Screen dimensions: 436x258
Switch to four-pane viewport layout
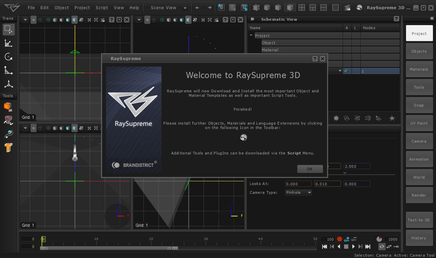(301, 7)
